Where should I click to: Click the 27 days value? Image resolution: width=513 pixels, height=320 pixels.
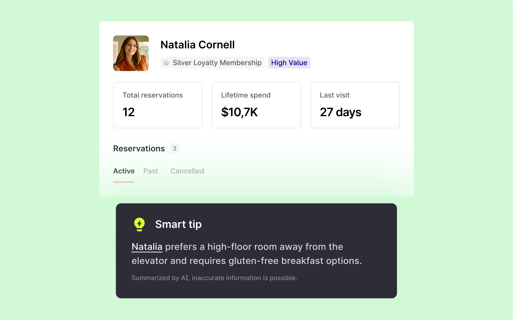(x=341, y=112)
